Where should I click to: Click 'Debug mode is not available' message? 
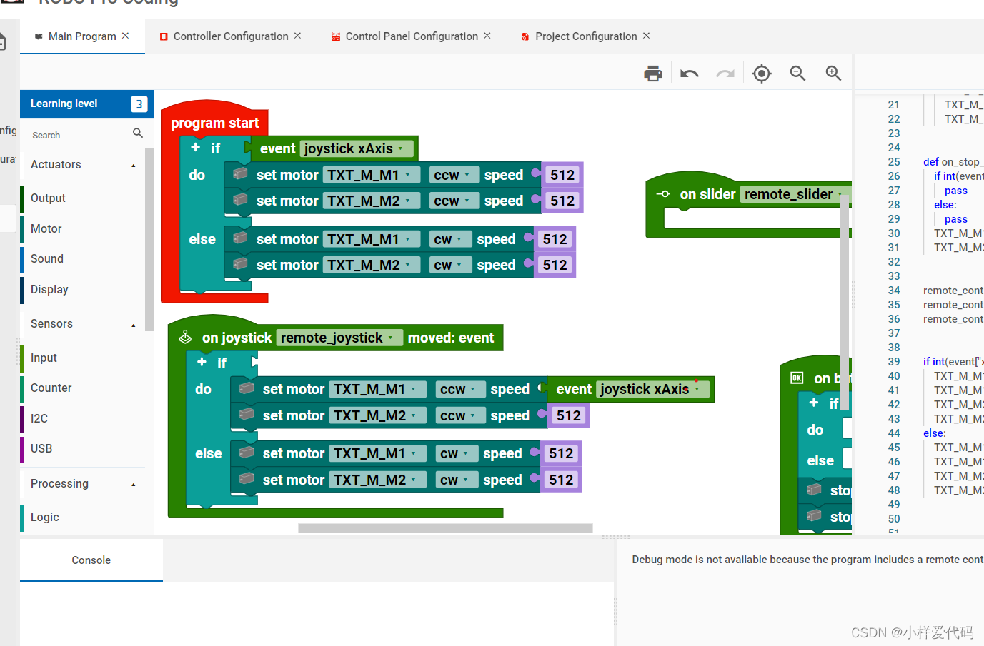click(x=807, y=560)
